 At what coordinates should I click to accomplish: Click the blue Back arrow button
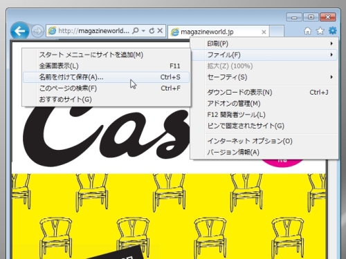(x=19, y=31)
